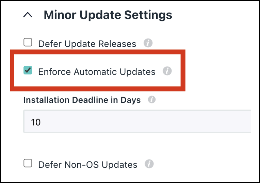This screenshot has height=183, width=260.
Task: Open info icon beside Defer Update Releases
Action: coord(148,43)
